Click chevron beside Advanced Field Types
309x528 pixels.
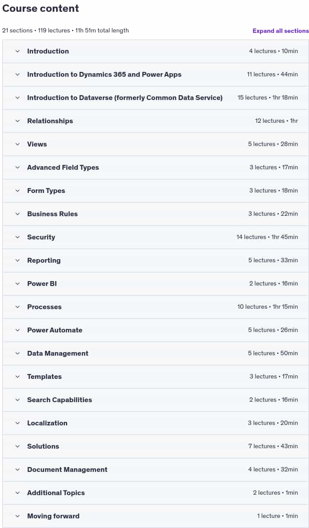click(x=18, y=168)
